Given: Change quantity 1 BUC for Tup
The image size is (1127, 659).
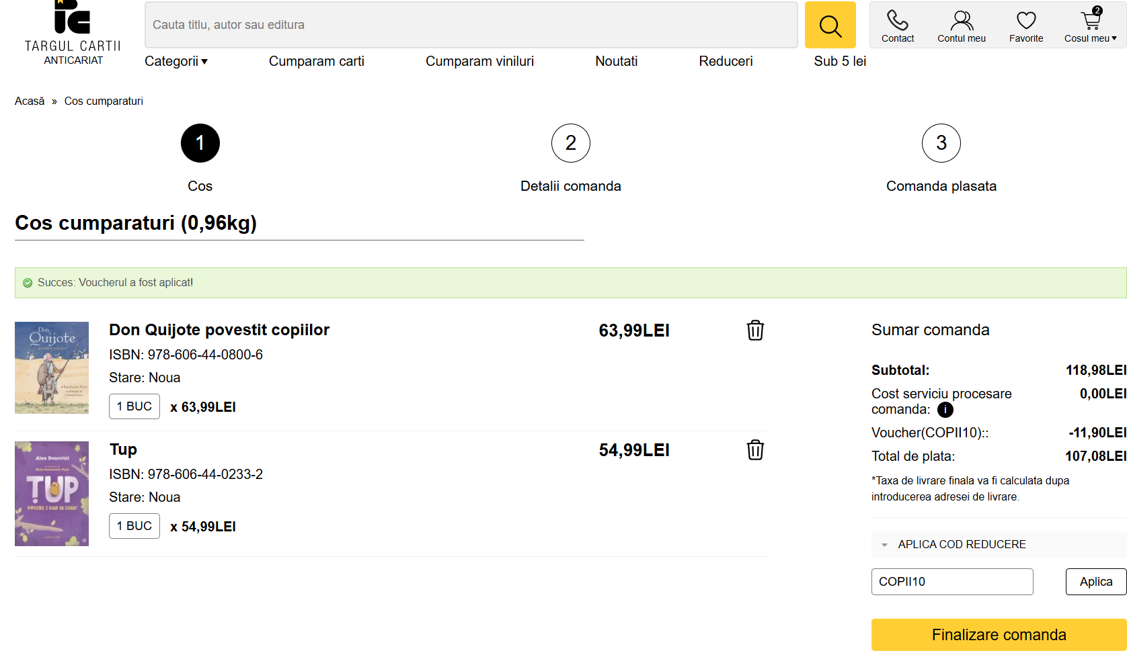Looking at the screenshot, I should click(x=134, y=526).
